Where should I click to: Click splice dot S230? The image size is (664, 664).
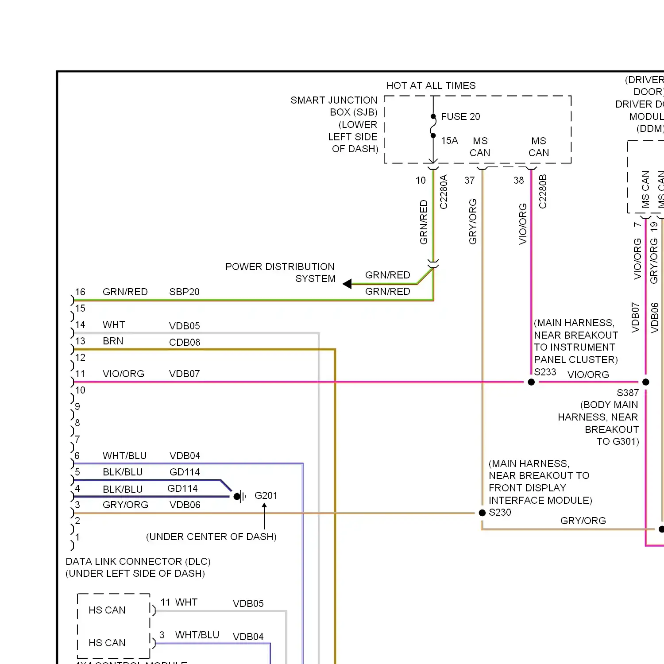482,513
